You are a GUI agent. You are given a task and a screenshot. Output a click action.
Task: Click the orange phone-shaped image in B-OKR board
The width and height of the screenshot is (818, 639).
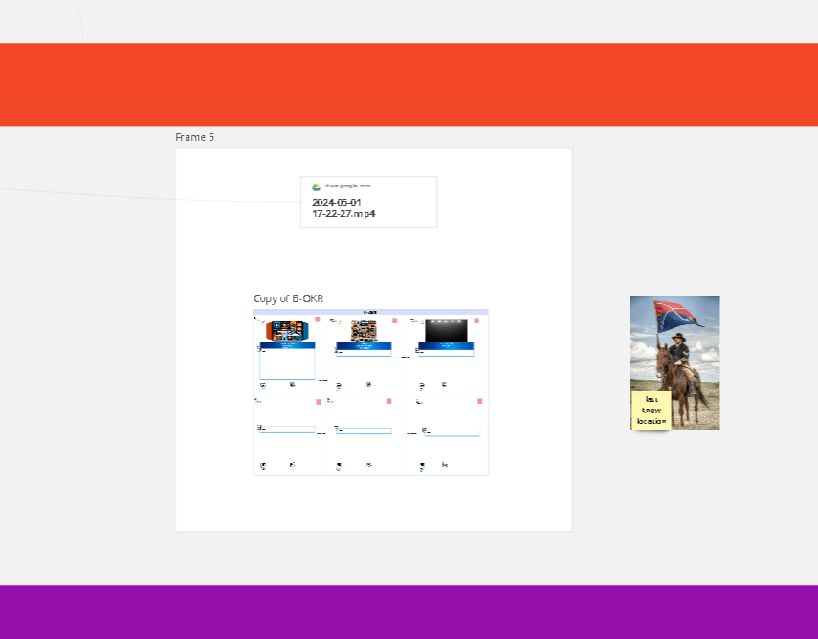tap(287, 331)
